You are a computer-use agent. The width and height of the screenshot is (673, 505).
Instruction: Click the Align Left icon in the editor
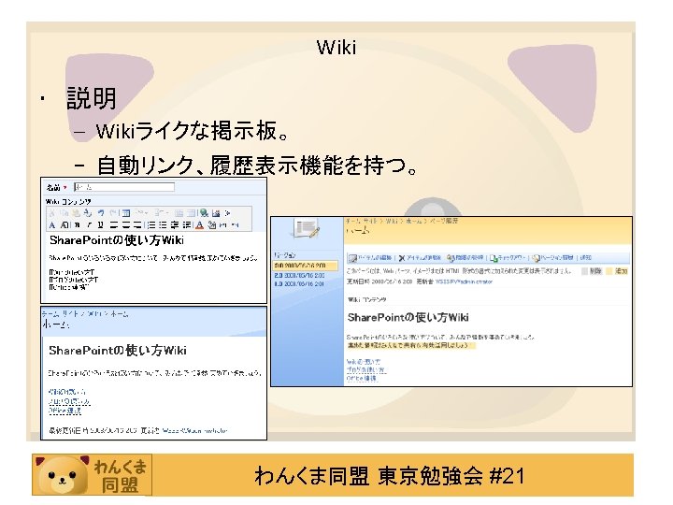tap(114, 225)
